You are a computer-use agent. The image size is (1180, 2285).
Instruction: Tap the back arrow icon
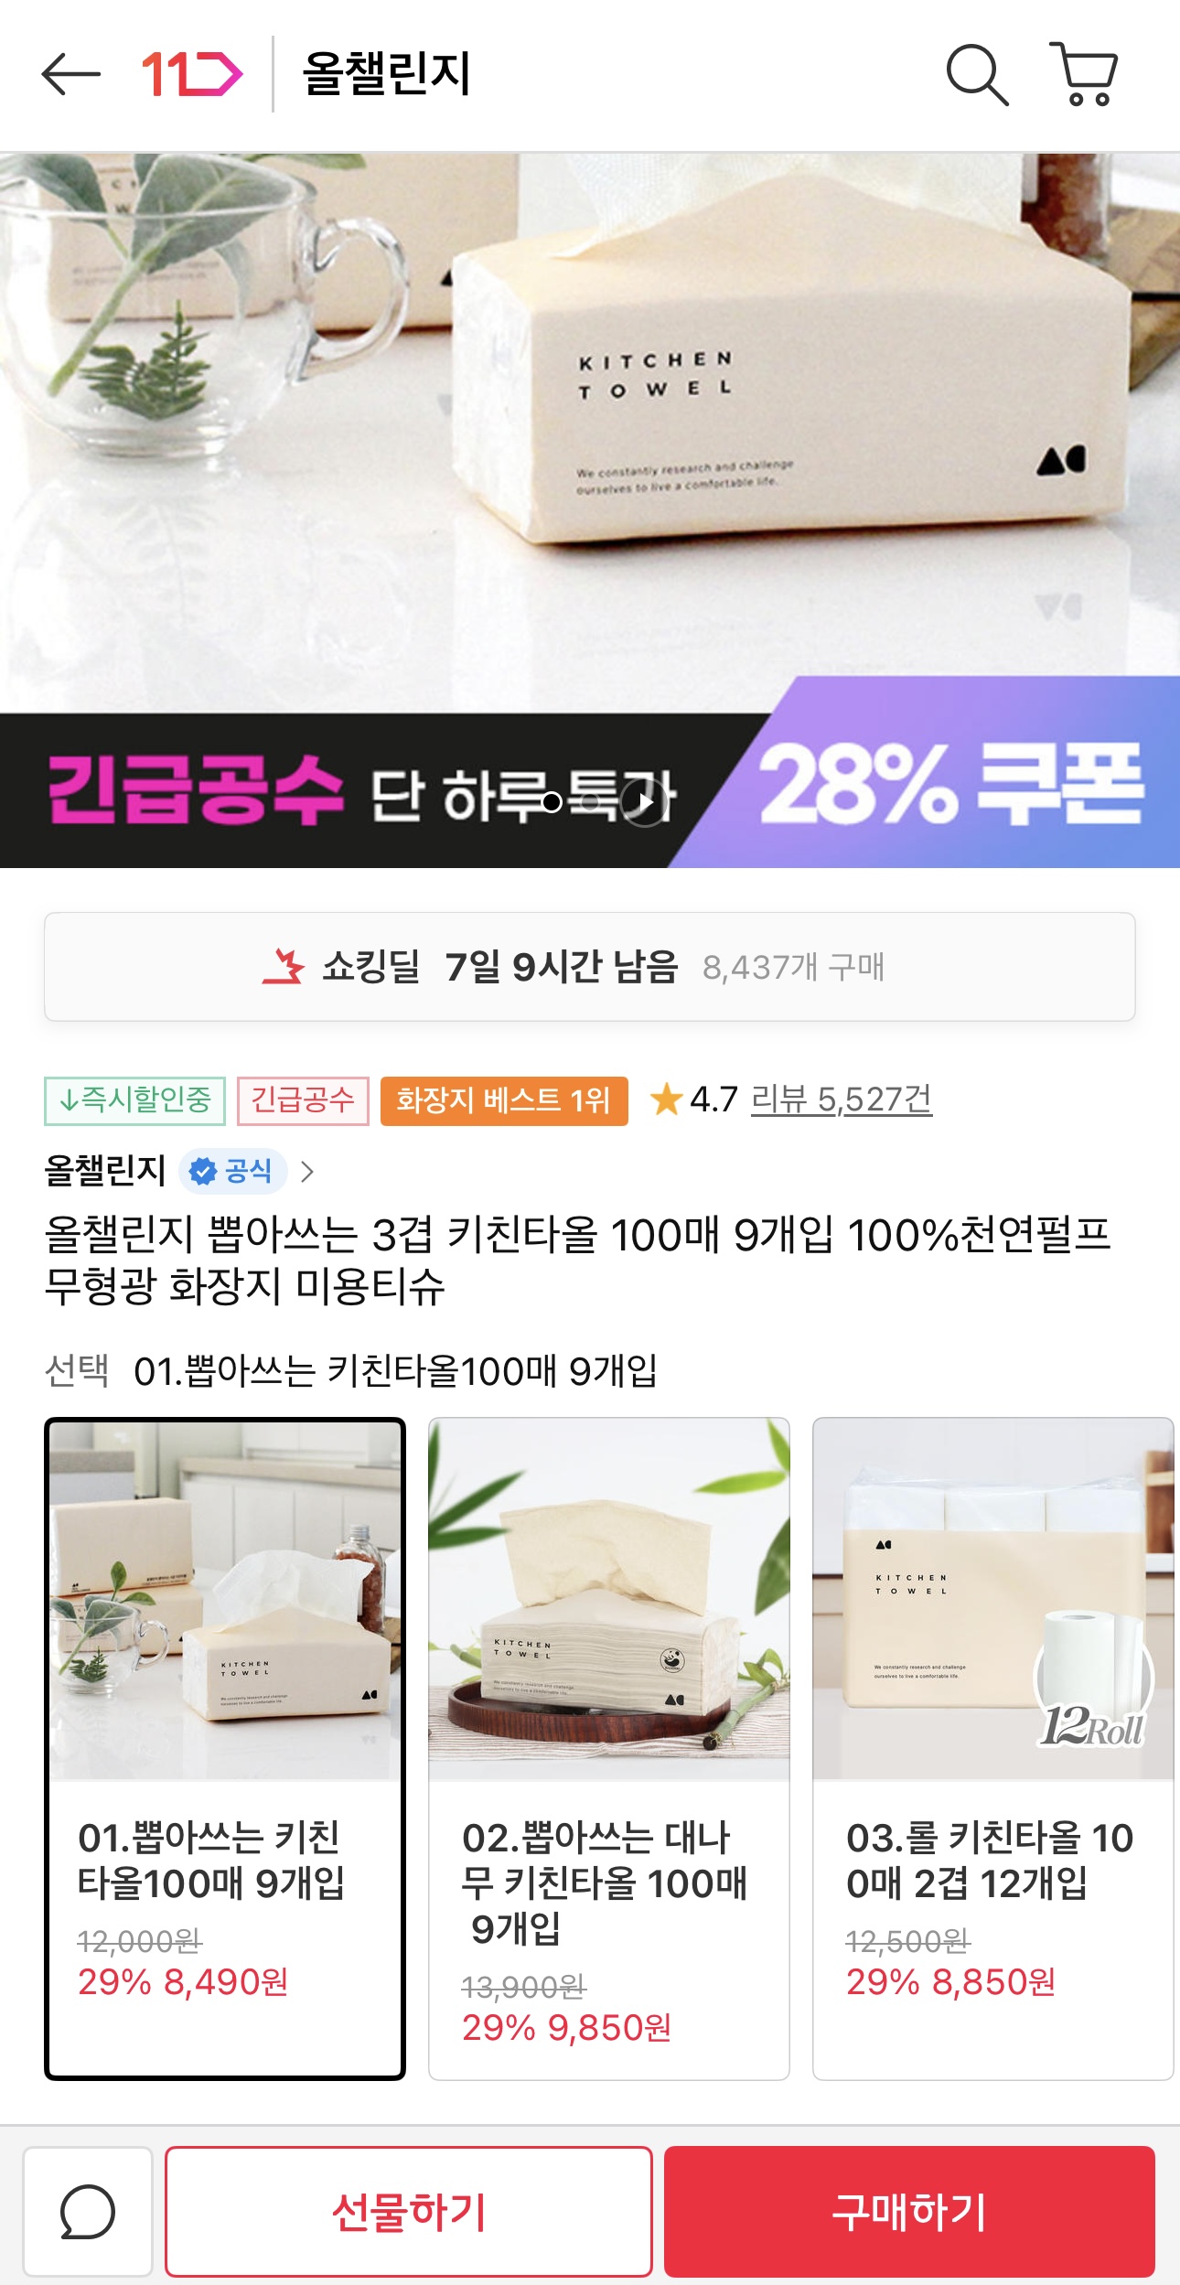[71, 74]
